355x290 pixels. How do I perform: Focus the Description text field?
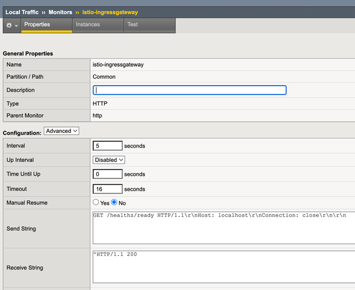coord(189,90)
